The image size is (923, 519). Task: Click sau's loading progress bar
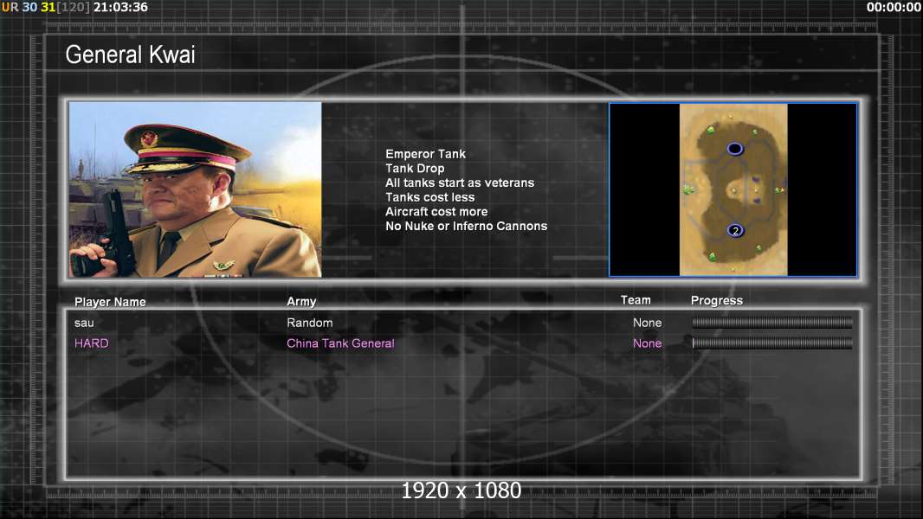click(772, 322)
